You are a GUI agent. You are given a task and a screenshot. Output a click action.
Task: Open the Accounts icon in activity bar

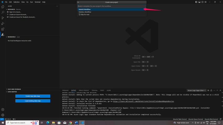3,109
